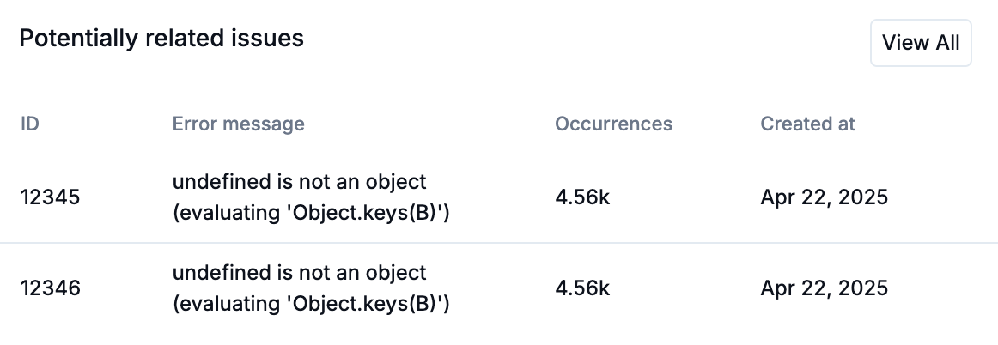Select the error message of issue 12346

[312, 288]
